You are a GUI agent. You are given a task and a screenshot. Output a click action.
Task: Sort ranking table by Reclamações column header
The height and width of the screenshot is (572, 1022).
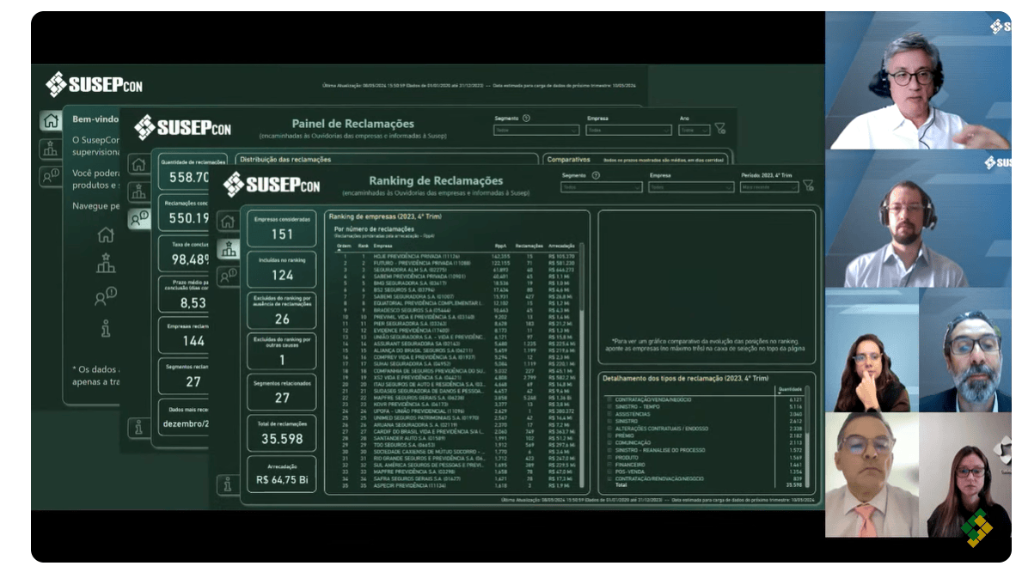coord(529,246)
